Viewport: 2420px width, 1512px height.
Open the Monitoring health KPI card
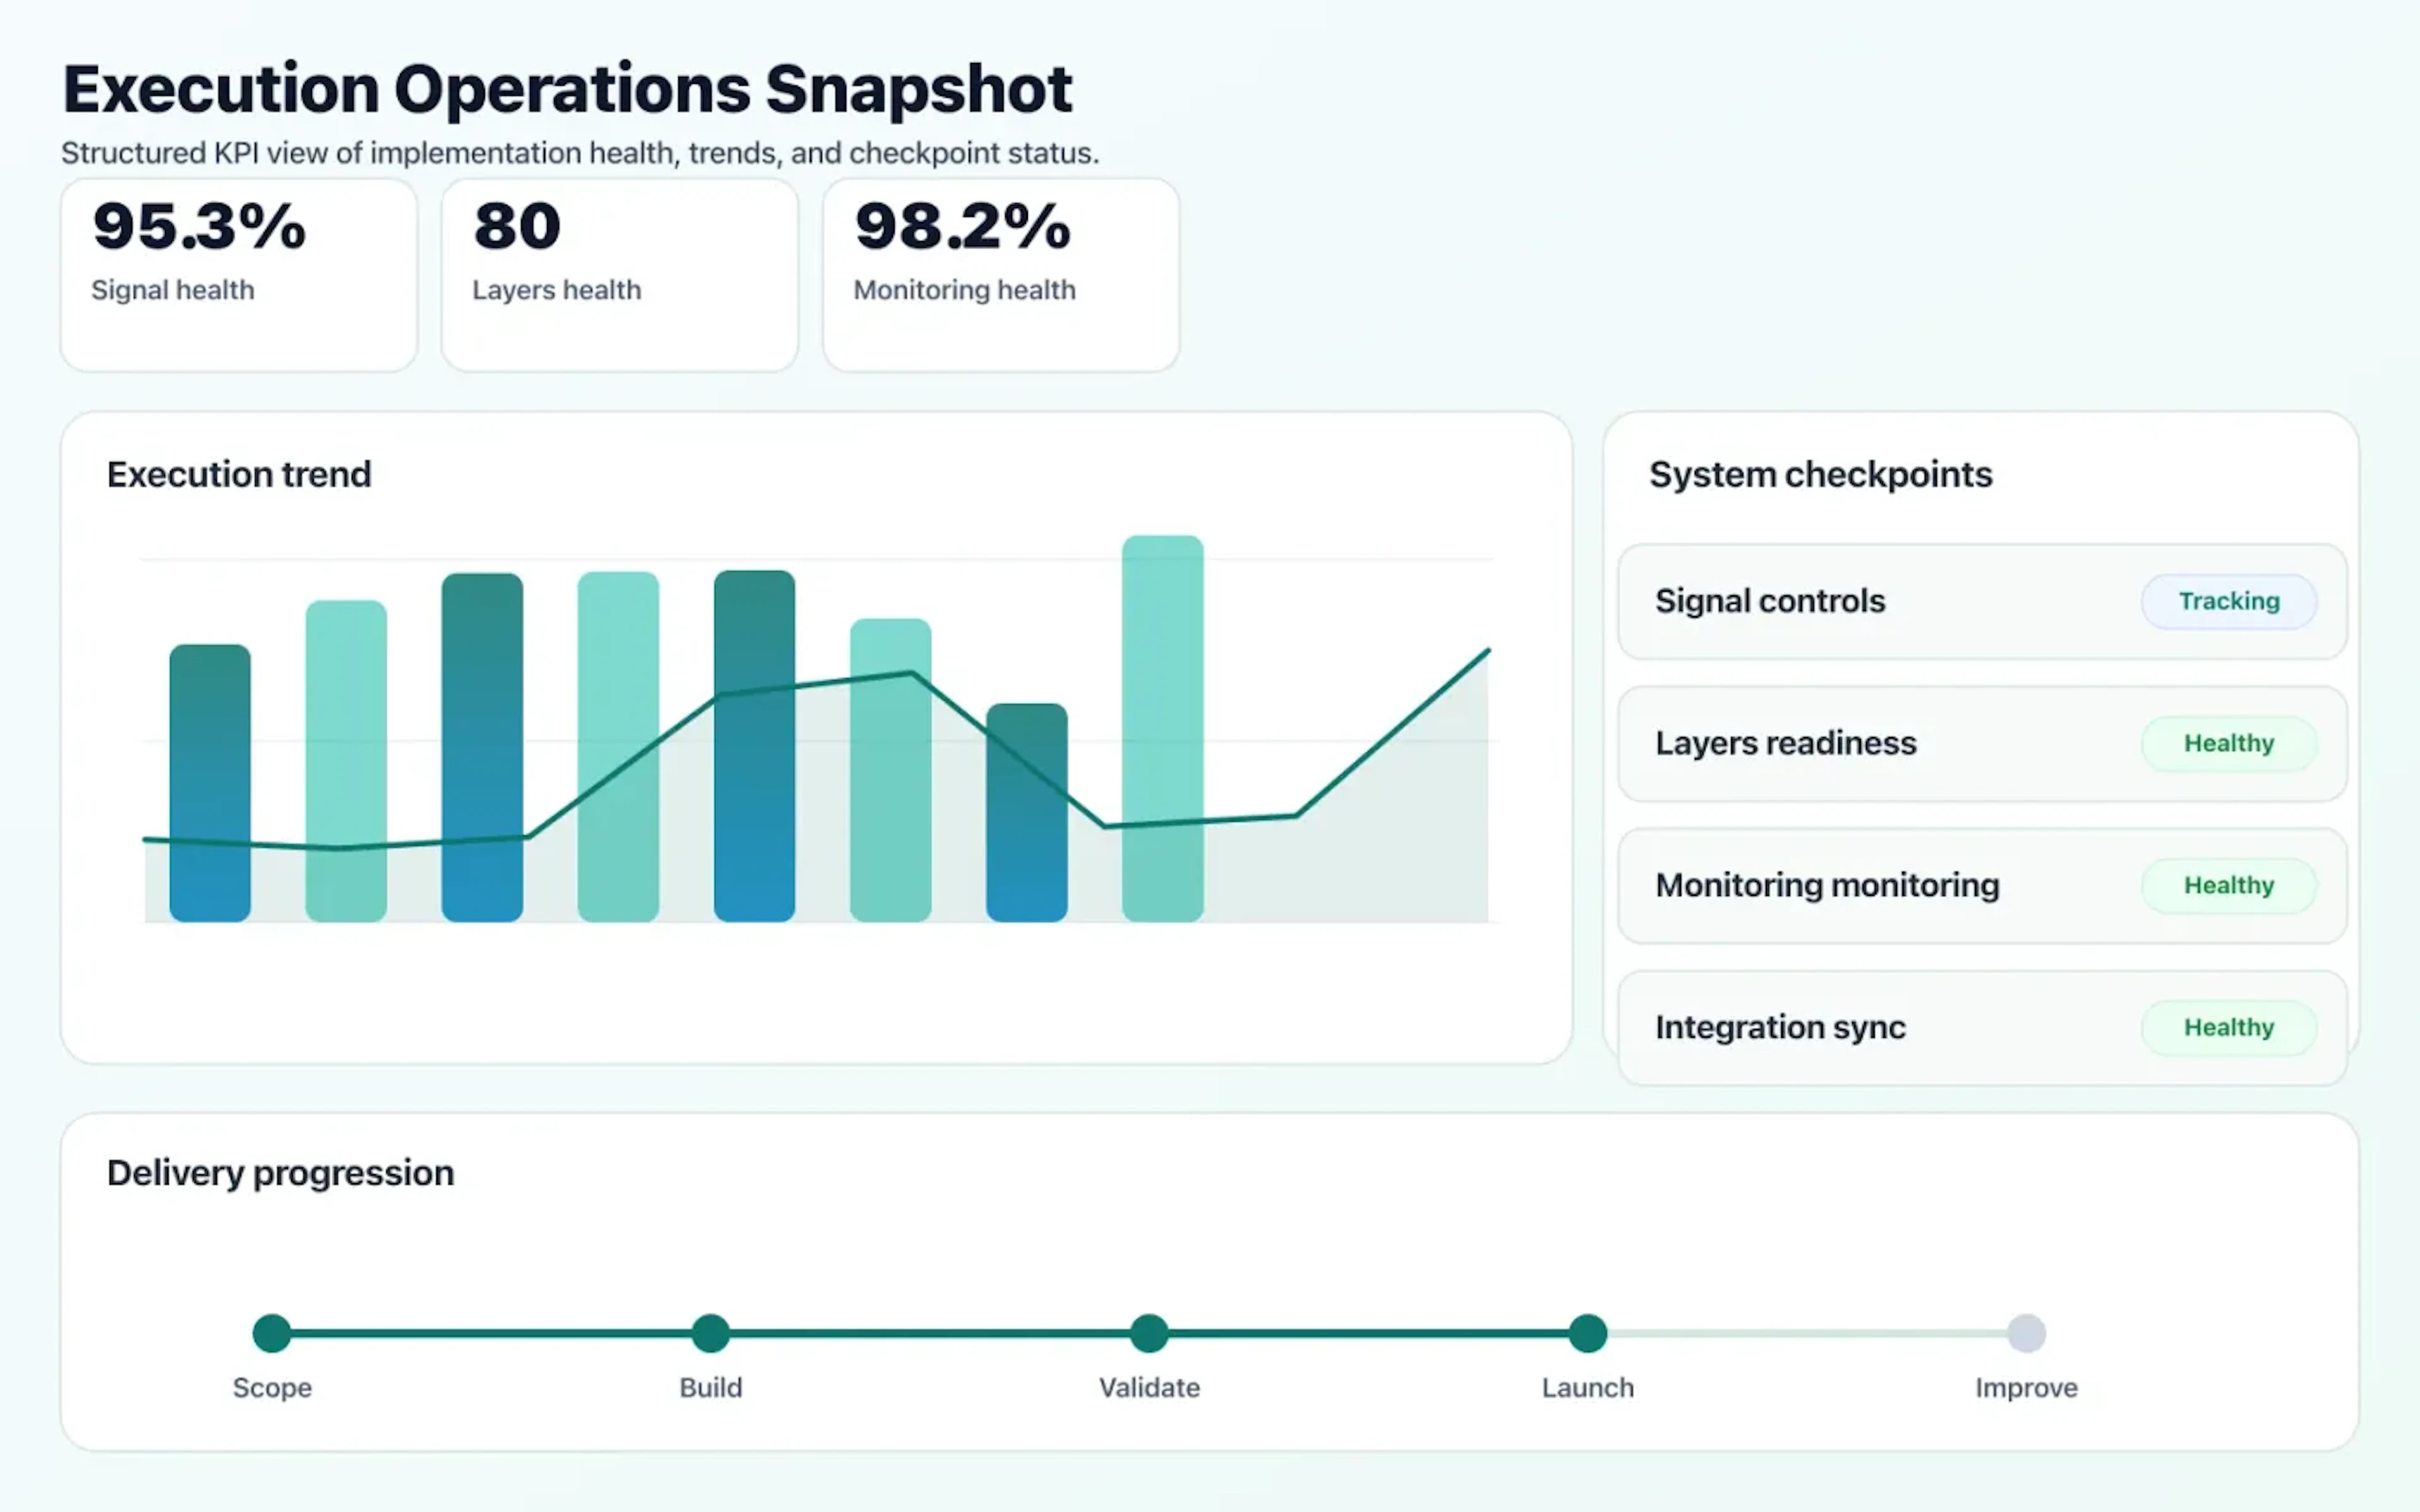[x=1000, y=272]
